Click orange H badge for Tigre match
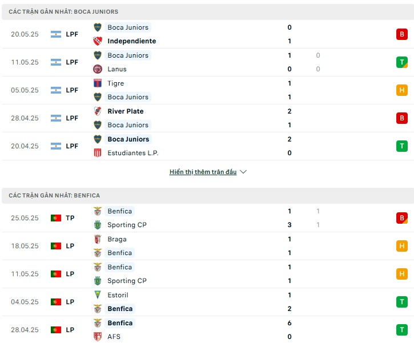The height and width of the screenshot is (343, 414). tap(401, 90)
